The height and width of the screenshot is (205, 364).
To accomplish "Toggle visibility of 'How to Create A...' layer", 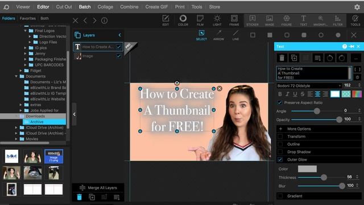I will [x=119, y=47].
